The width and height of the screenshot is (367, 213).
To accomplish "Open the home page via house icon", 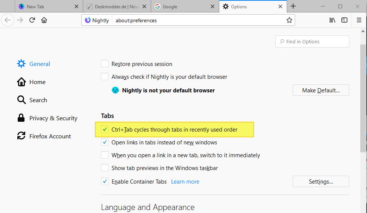I will click(x=44, y=20).
